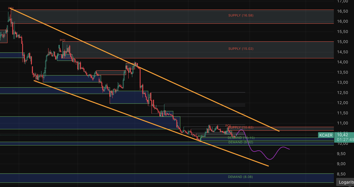Click 12,50 on the price axis
Image resolution: width=354 pixels, height=187 pixels.
tap(343, 93)
